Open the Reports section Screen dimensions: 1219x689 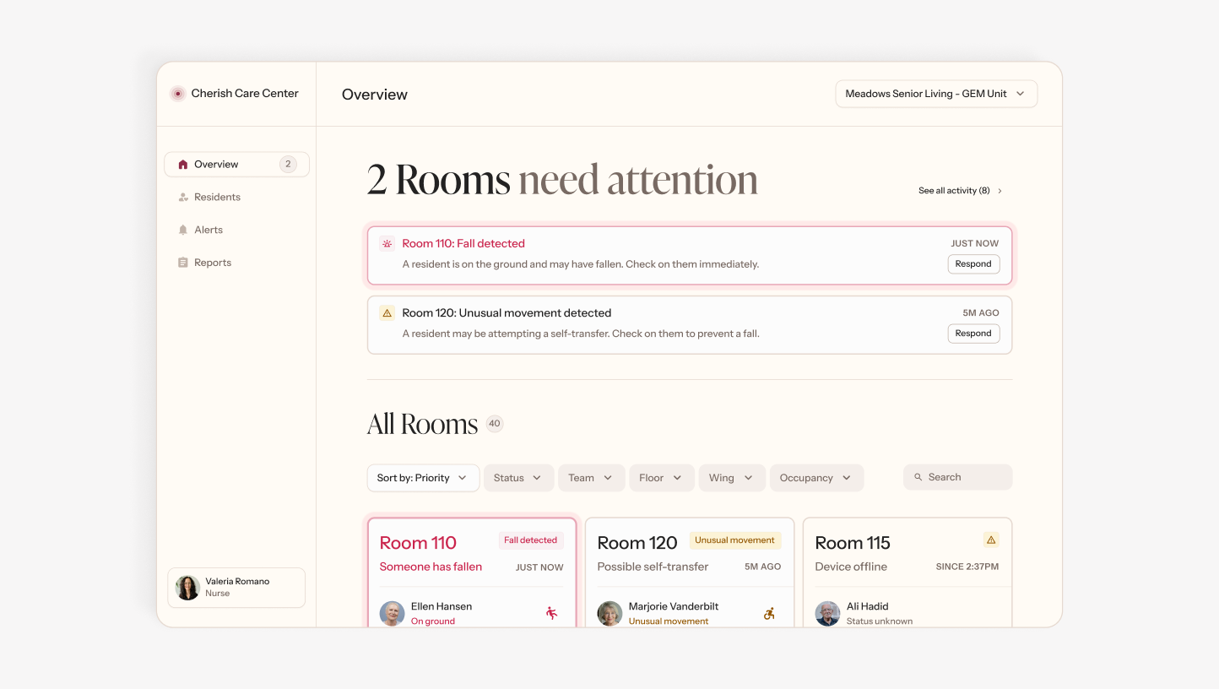tap(213, 263)
